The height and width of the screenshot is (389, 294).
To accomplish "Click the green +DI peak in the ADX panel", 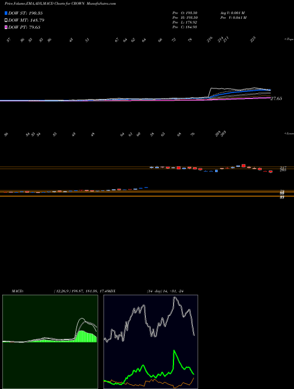I will pos(174,351).
